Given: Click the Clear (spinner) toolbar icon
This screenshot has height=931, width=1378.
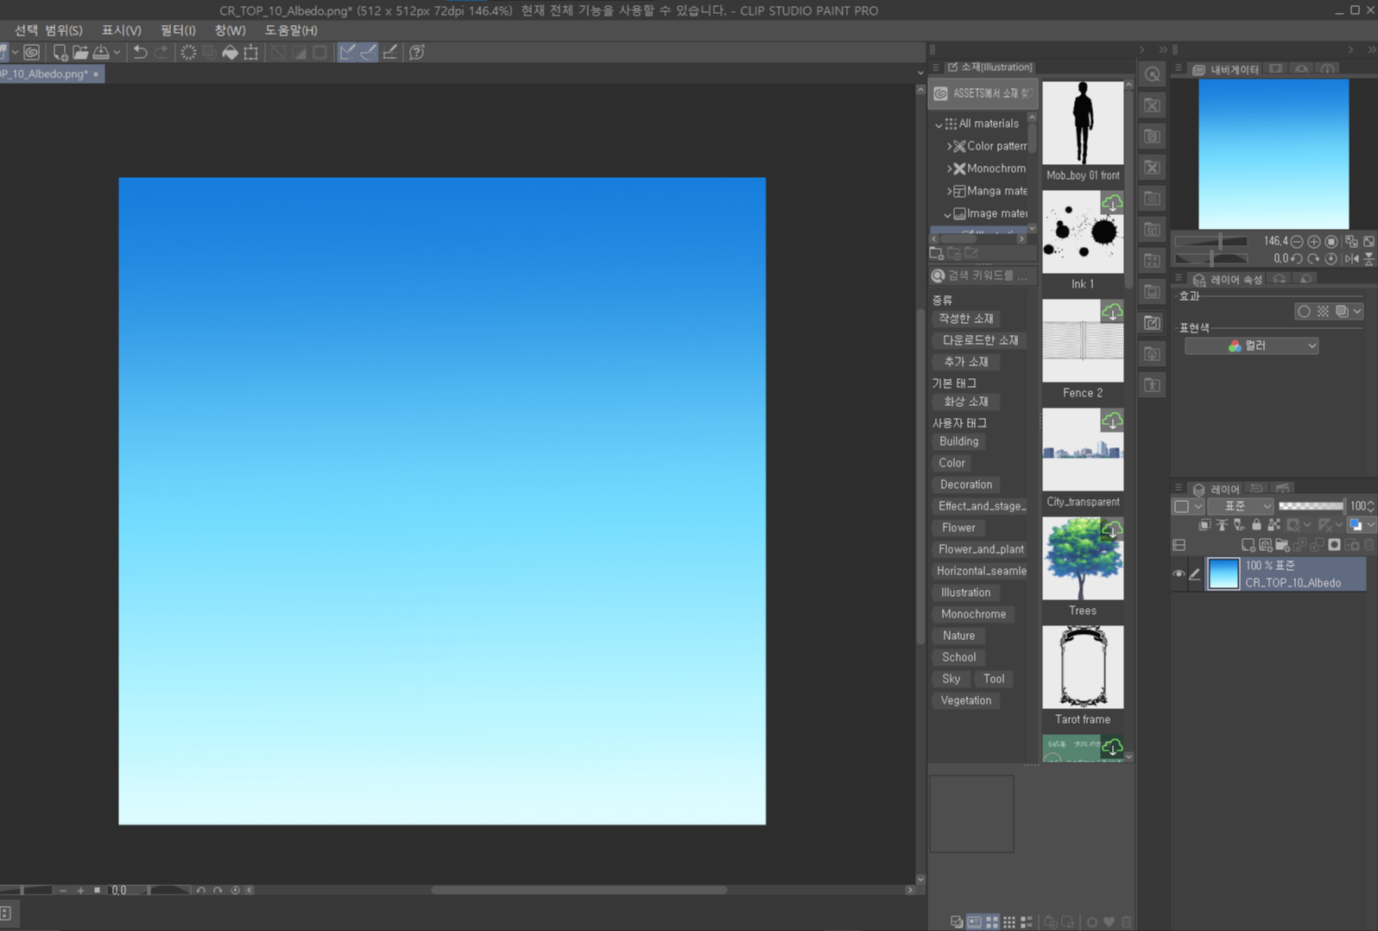Looking at the screenshot, I should [188, 53].
